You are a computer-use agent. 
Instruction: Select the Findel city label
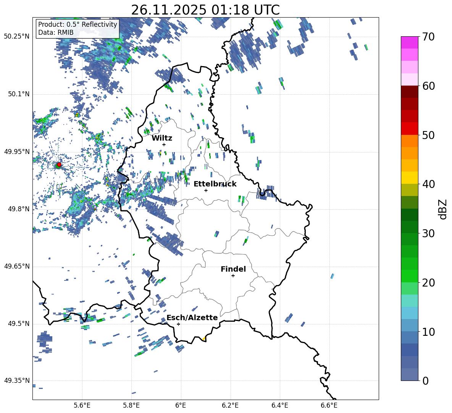point(233,269)
